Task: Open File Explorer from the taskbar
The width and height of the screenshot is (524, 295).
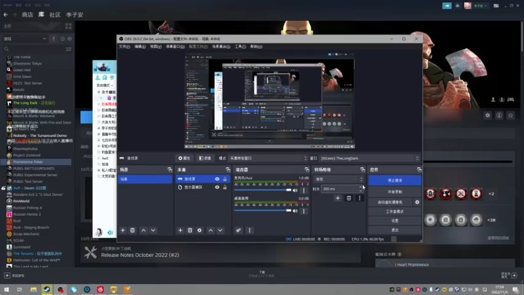Action: tap(33, 289)
